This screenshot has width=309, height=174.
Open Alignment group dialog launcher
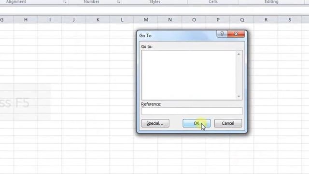[x=65, y=2]
